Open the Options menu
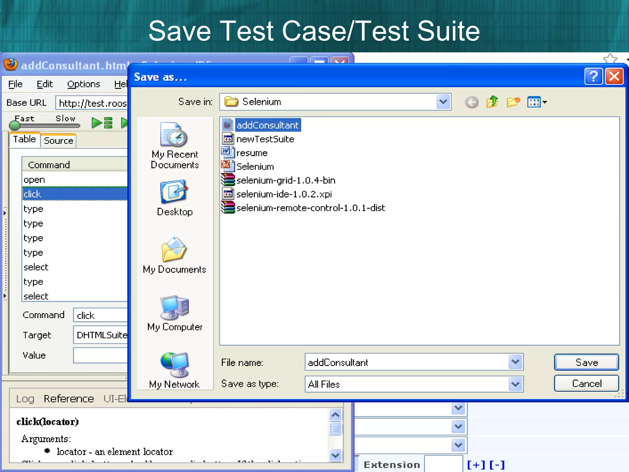 (x=84, y=84)
